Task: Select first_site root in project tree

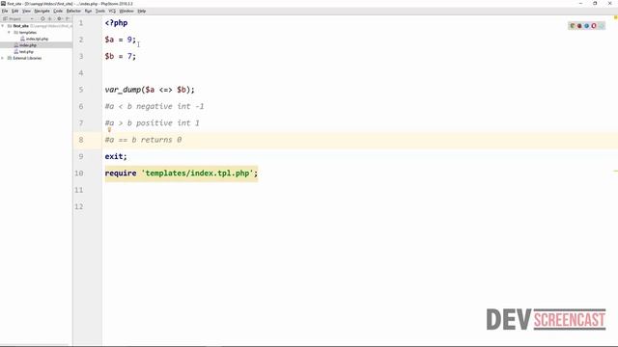Action: [x=21, y=26]
